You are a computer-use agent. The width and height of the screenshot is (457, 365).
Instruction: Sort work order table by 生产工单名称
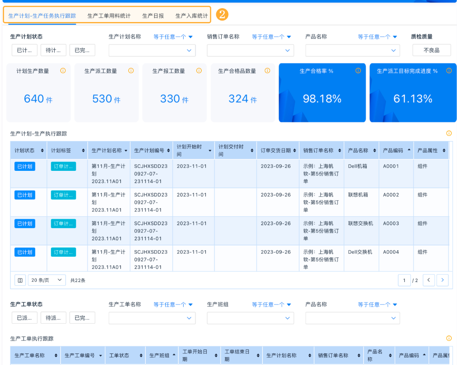[56, 356]
